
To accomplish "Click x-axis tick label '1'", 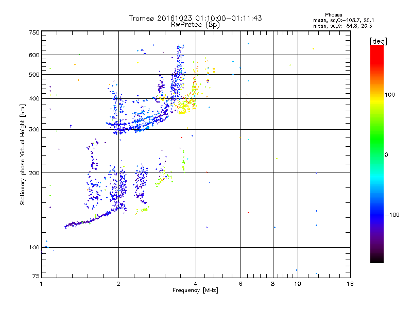I will [41, 284].
